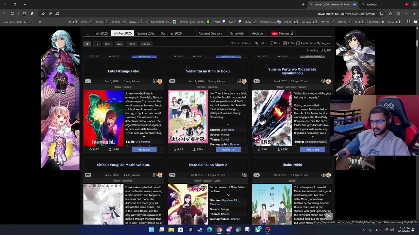Screen dimensions: 419x235
Task: Select the Movie type filter
Action: pos(132,44)
